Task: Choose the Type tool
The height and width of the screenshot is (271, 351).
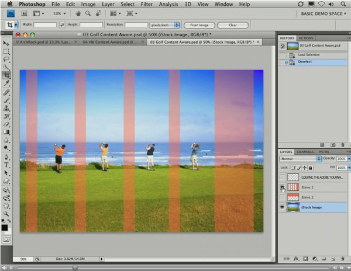Action: click(x=6, y=165)
